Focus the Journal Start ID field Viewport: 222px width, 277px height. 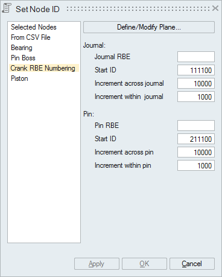[196, 70]
